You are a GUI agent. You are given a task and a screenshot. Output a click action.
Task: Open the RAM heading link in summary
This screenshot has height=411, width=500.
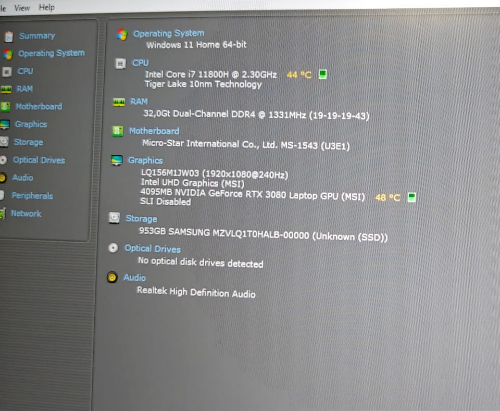coord(140,102)
